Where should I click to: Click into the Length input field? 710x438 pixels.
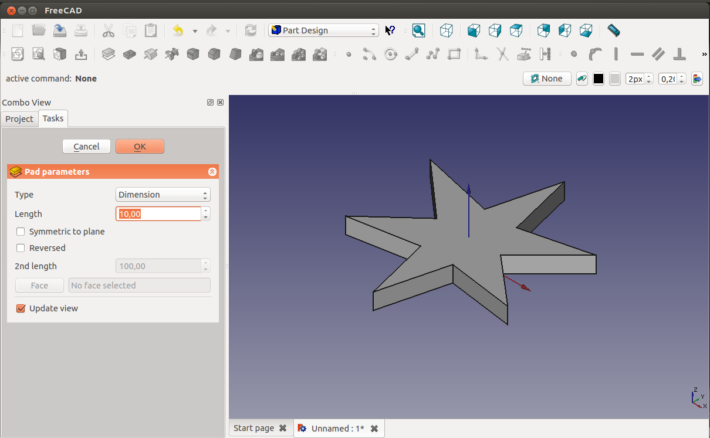point(158,214)
